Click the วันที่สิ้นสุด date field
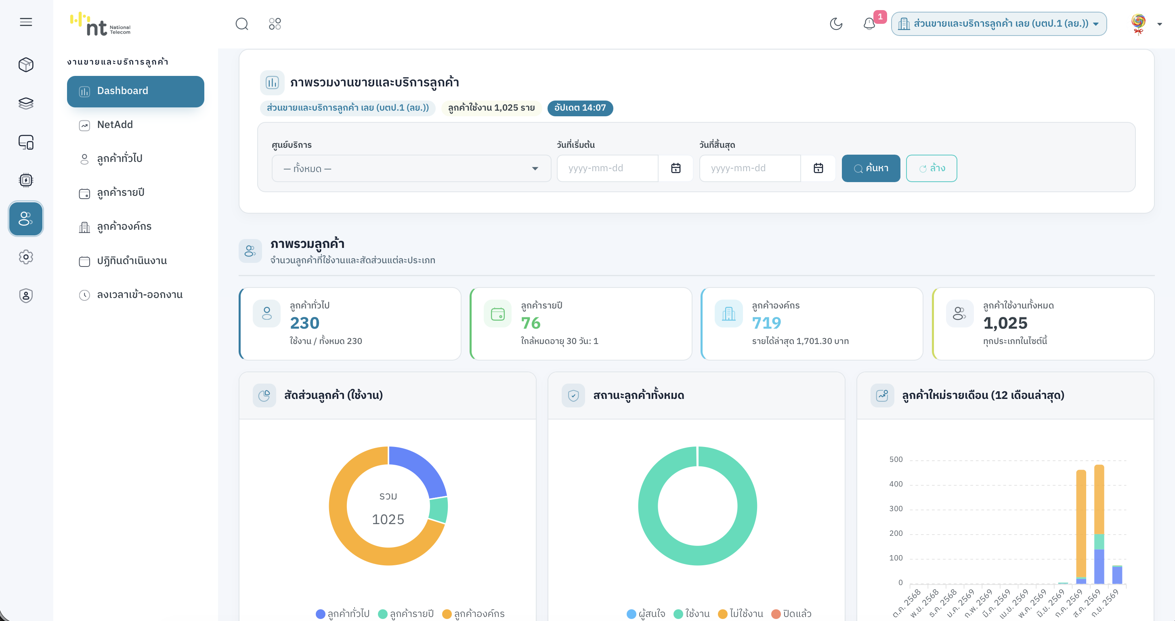This screenshot has height=621, width=1175. (750, 168)
